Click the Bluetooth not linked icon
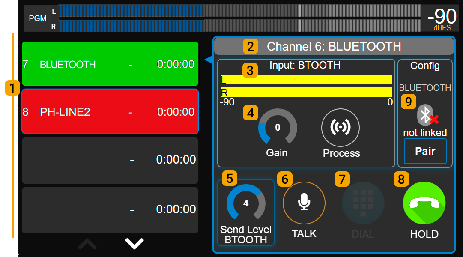The height and width of the screenshot is (257, 463). tap(427, 115)
